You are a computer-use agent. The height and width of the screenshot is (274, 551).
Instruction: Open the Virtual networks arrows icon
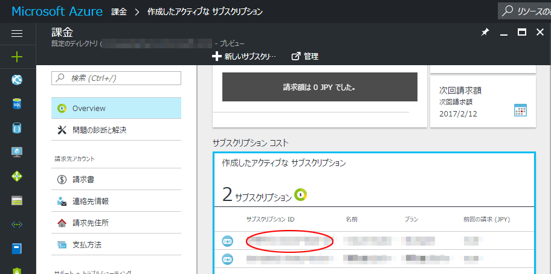(x=17, y=225)
